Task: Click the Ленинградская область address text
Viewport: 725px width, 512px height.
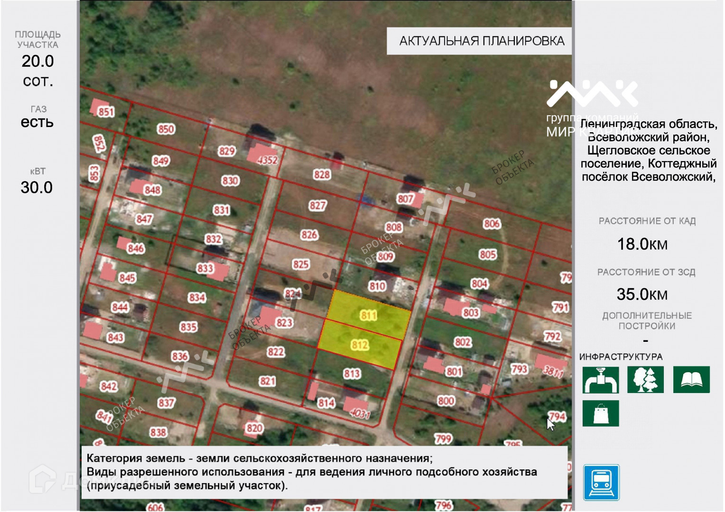Action: (x=649, y=150)
